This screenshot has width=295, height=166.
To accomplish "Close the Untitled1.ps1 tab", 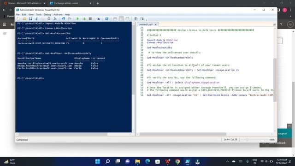I will (x=156, y=24).
